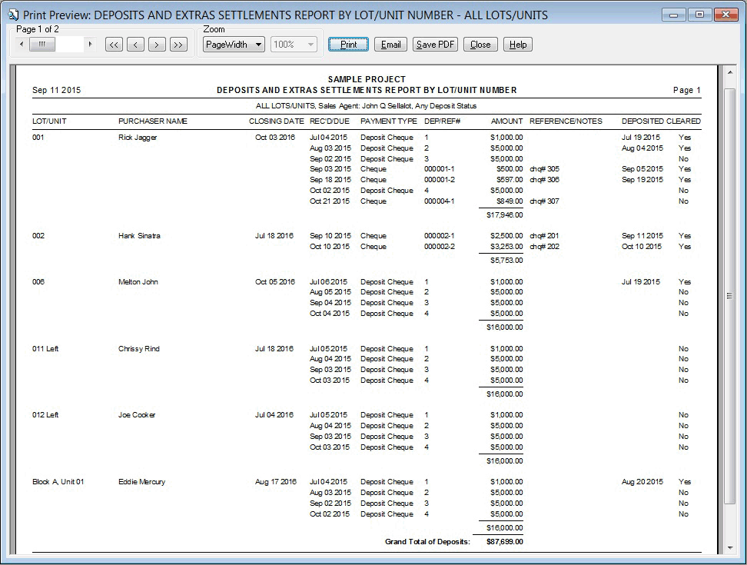Click deposit reference 000001-1
The height and width of the screenshot is (565, 747).
[x=440, y=169]
